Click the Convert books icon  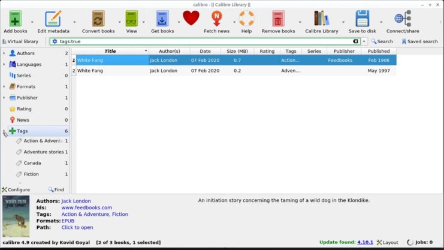98,19
